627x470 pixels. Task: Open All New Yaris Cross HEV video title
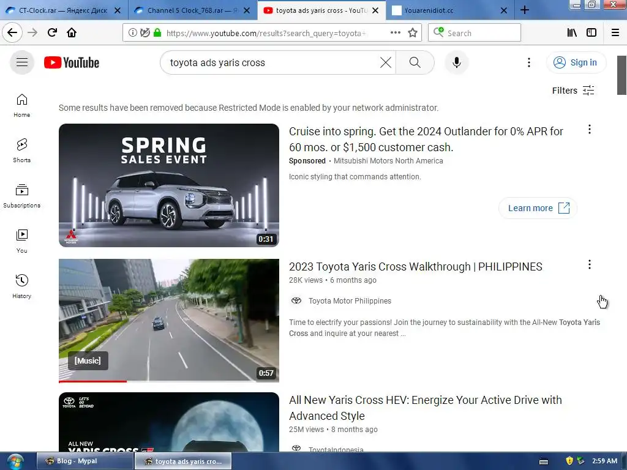425,408
